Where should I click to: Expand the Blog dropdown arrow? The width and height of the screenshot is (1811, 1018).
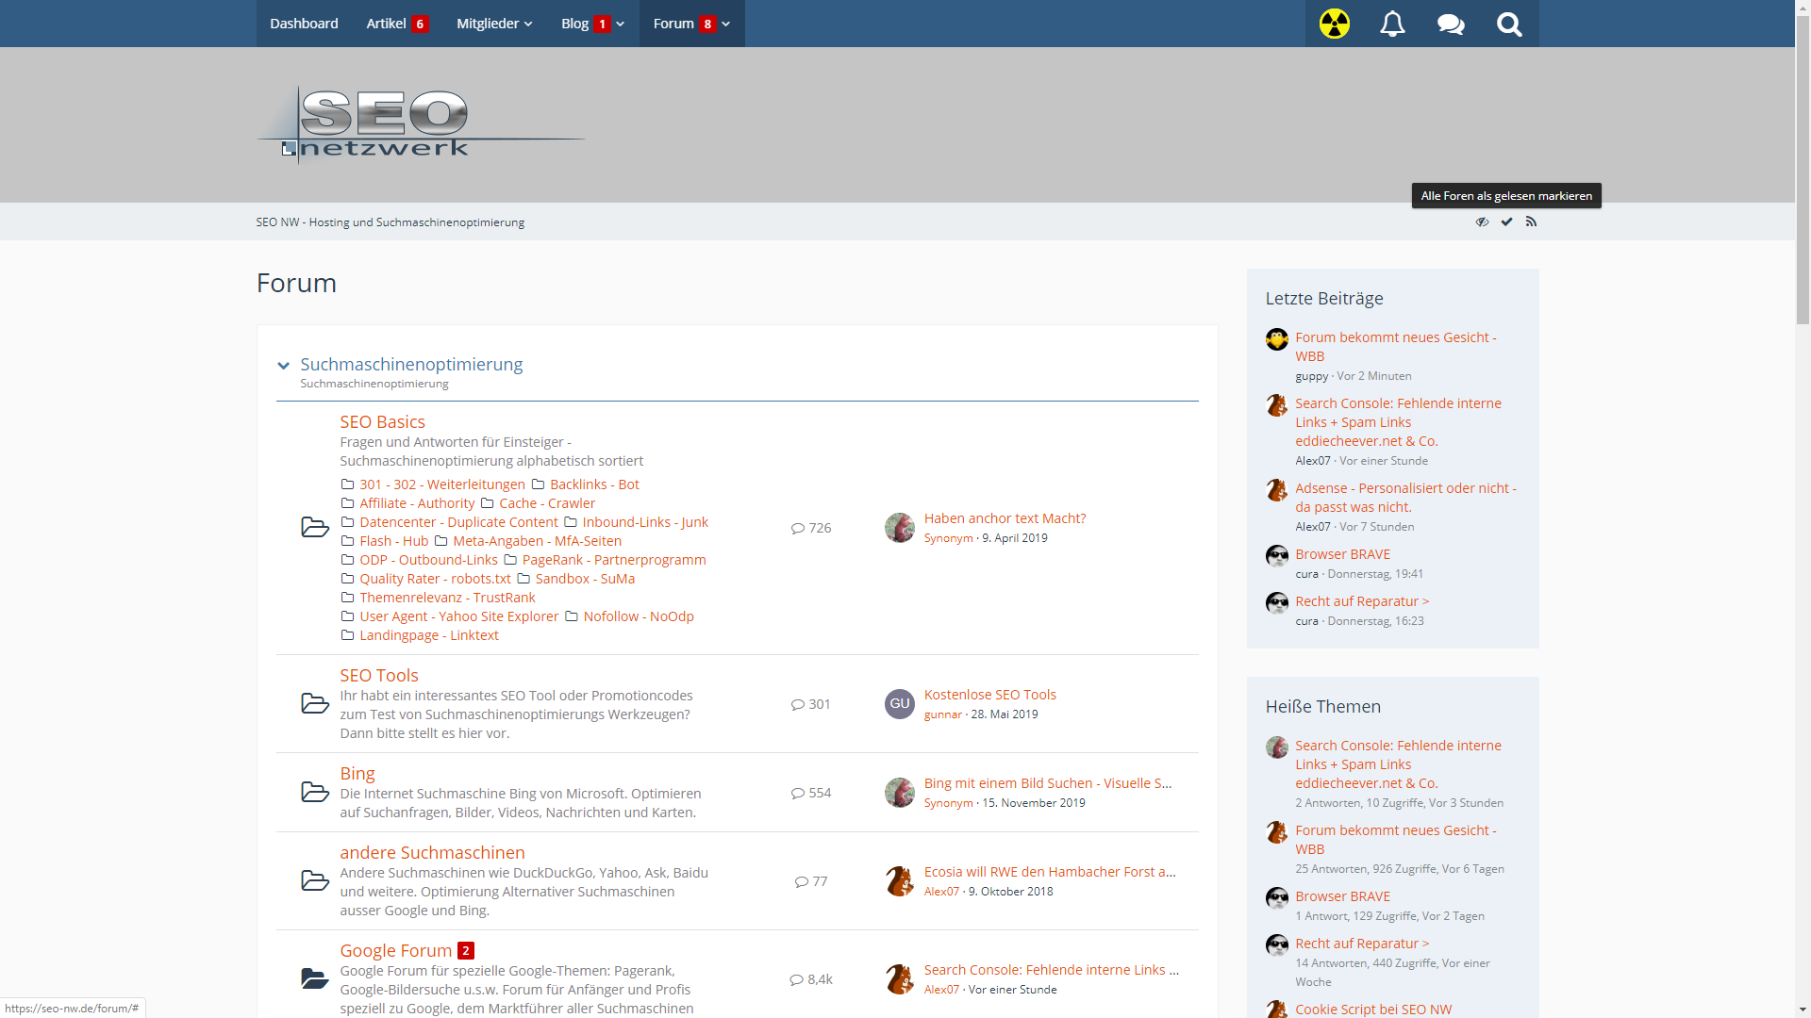pos(621,24)
